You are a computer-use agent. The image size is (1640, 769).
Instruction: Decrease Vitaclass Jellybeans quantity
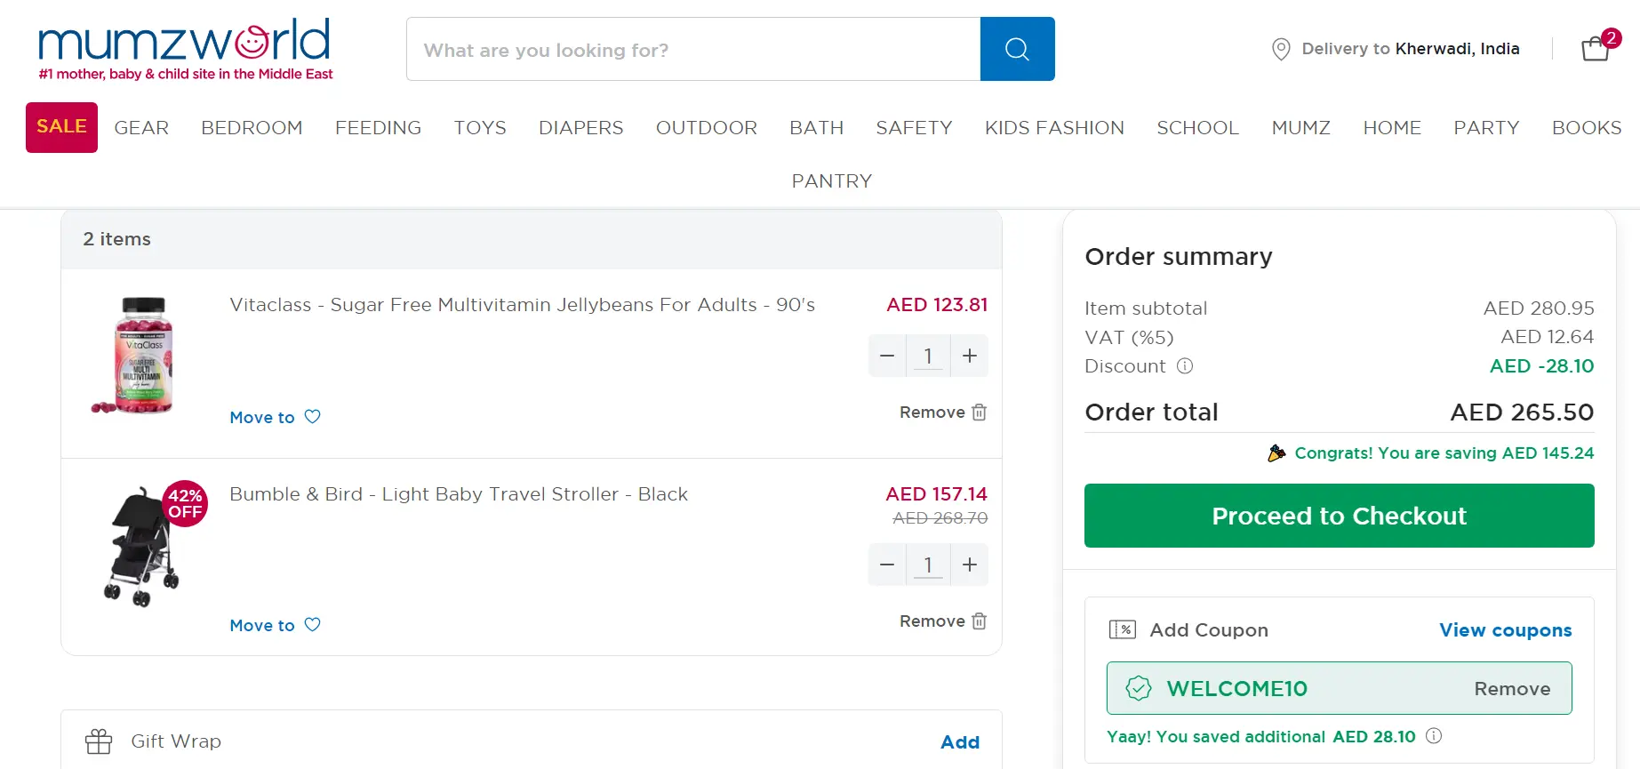887,356
